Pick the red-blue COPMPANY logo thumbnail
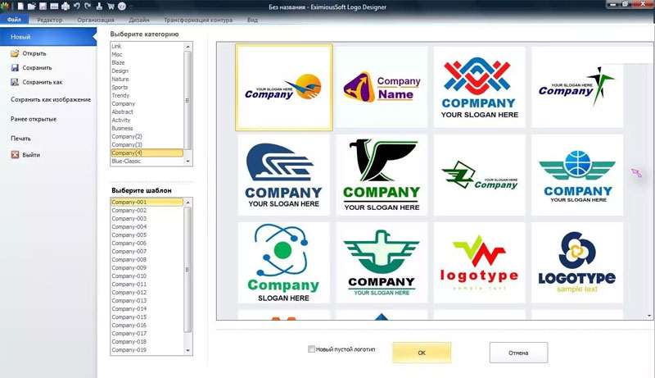 click(480, 87)
